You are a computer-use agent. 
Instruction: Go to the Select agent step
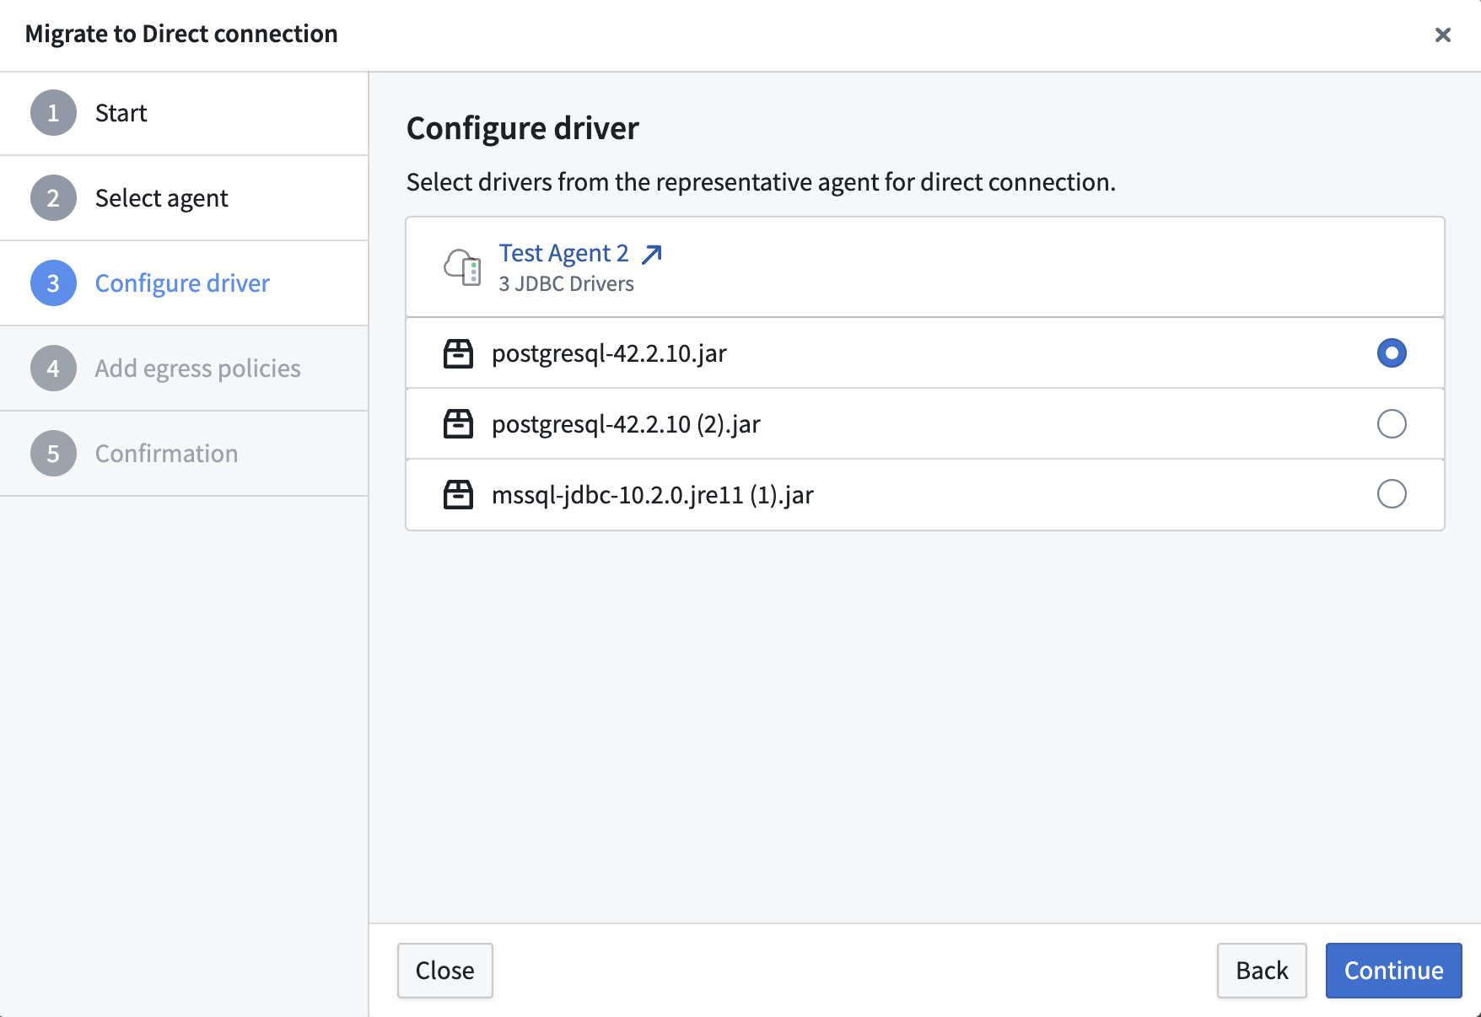pos(161,198)
